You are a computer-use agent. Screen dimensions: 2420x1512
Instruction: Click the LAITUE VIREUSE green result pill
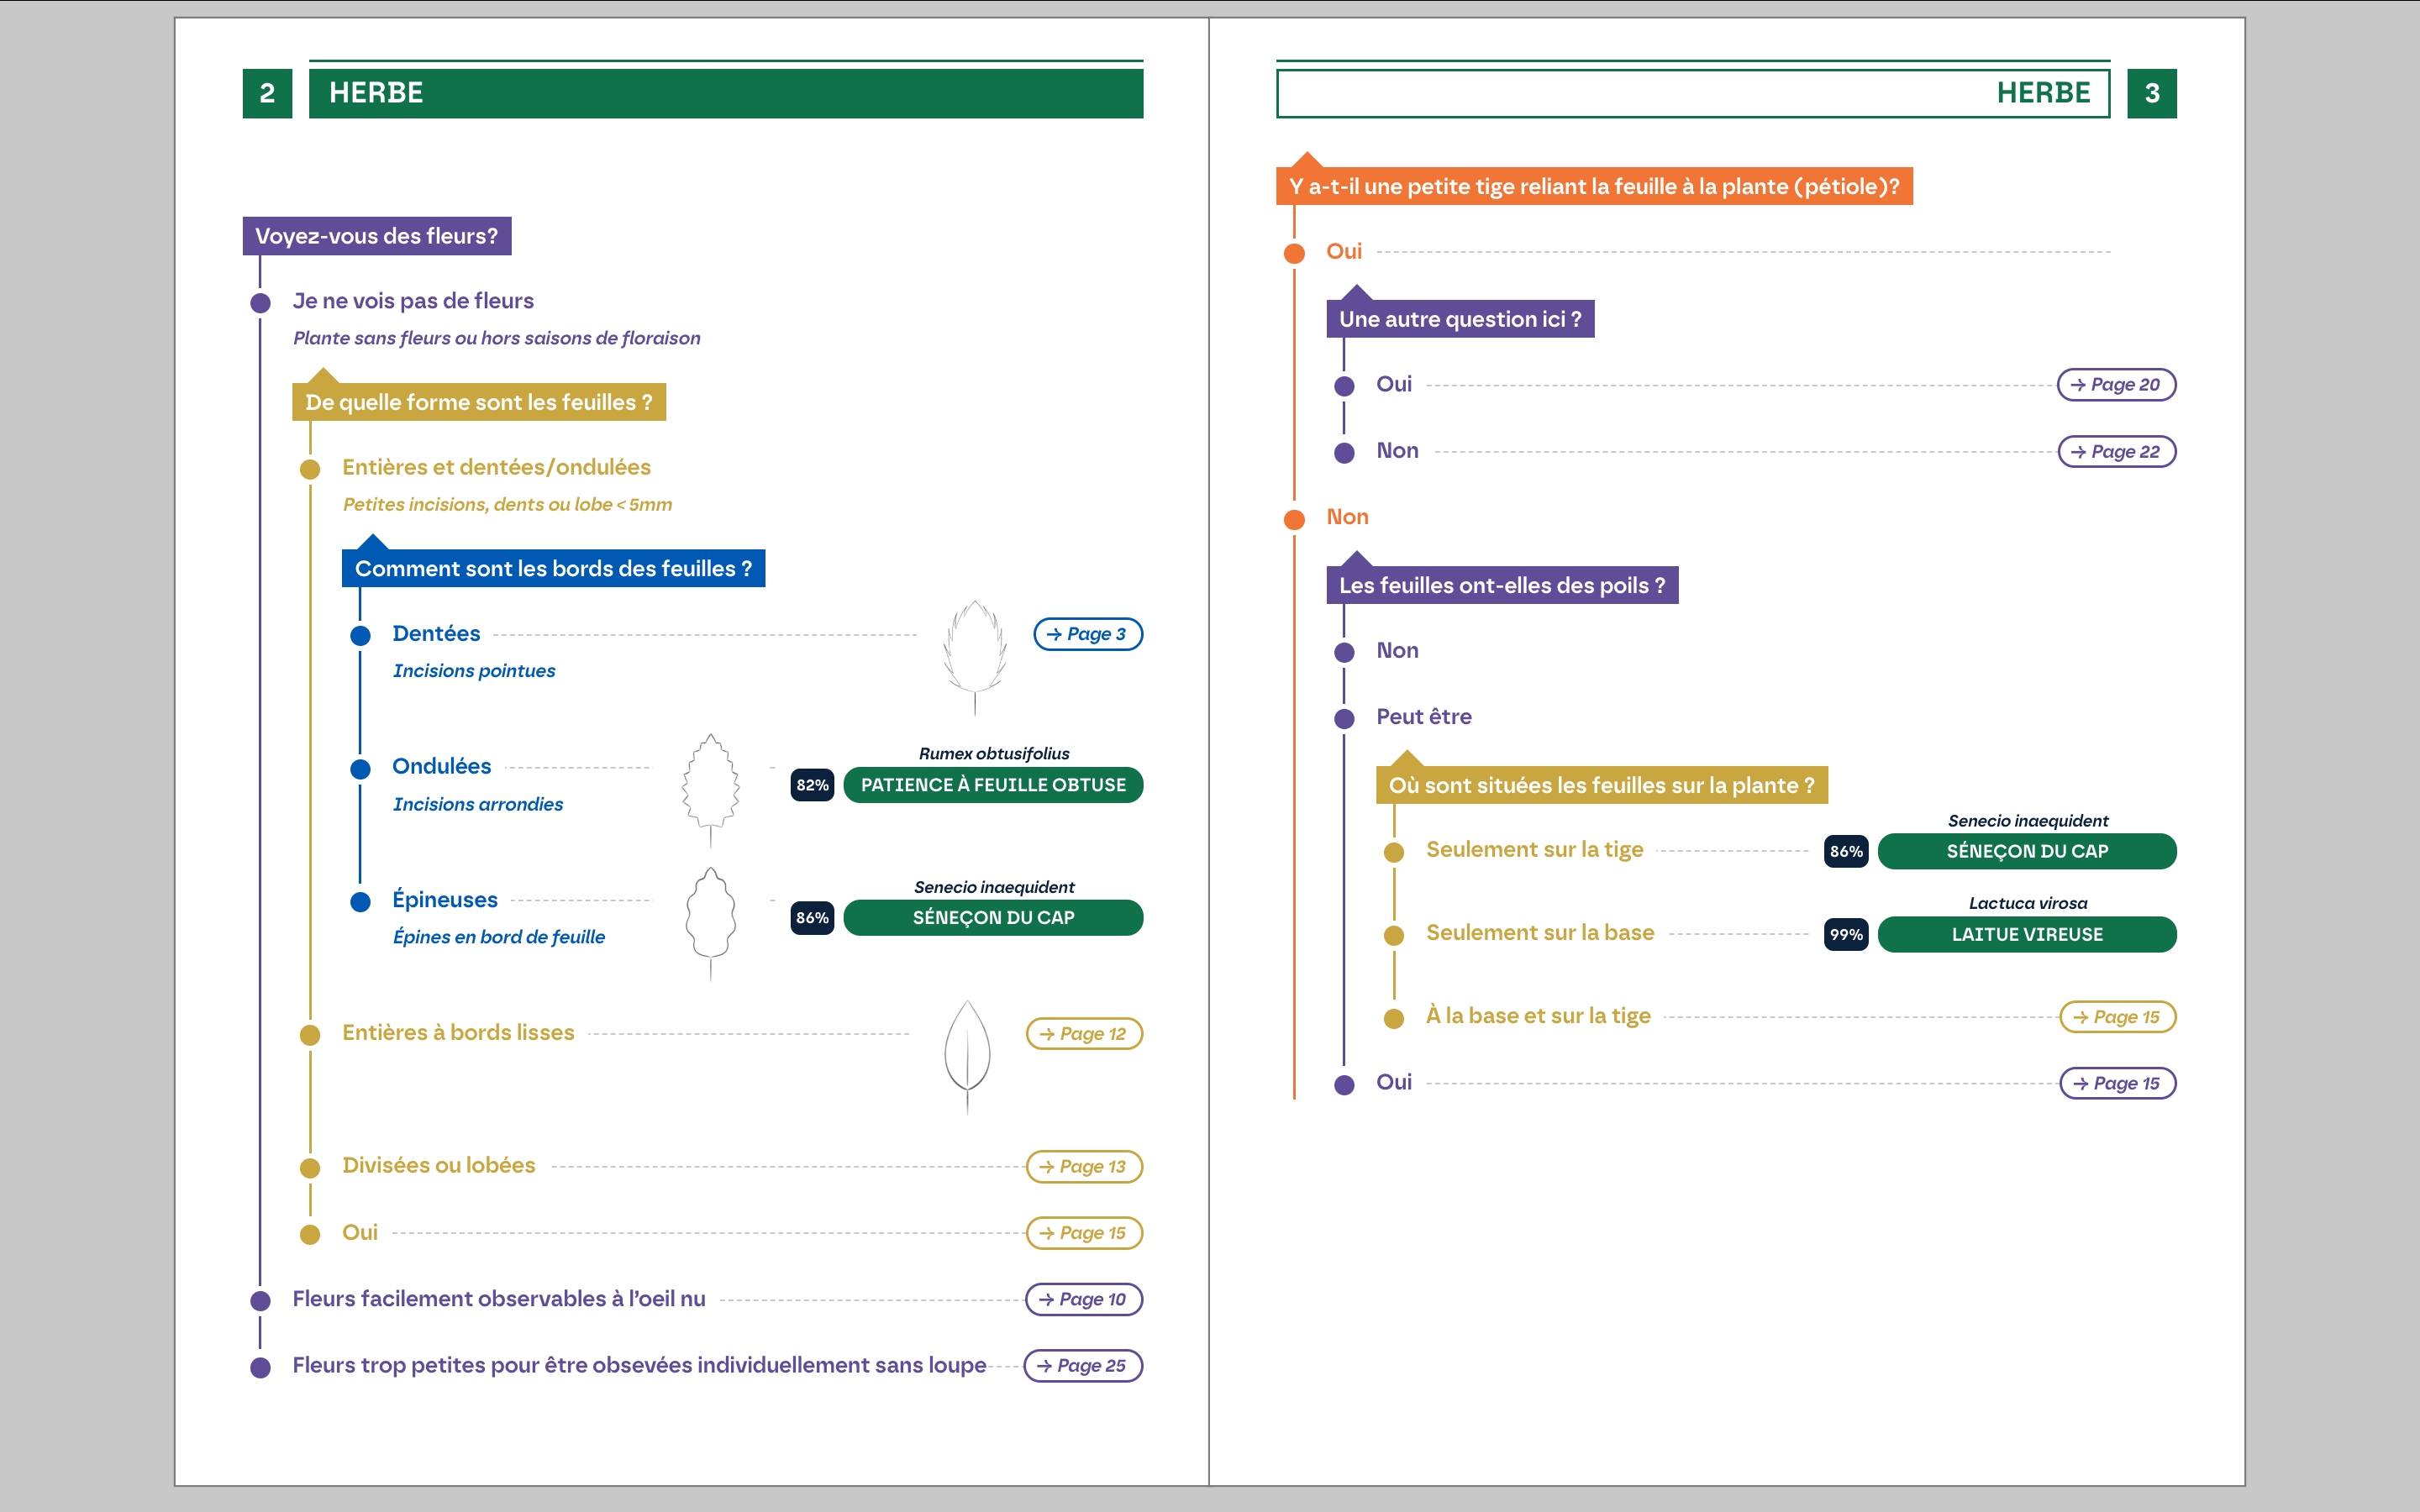(2026, 934)
